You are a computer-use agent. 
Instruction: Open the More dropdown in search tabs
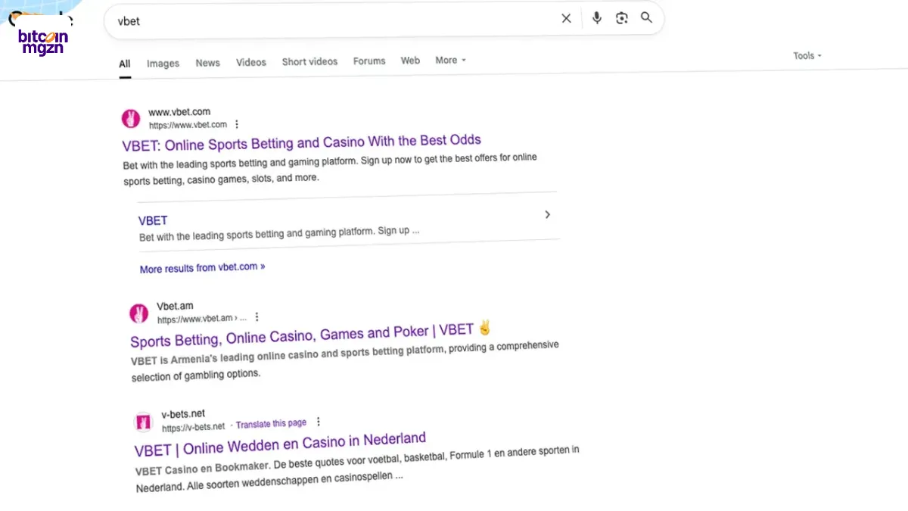point(450,61)
